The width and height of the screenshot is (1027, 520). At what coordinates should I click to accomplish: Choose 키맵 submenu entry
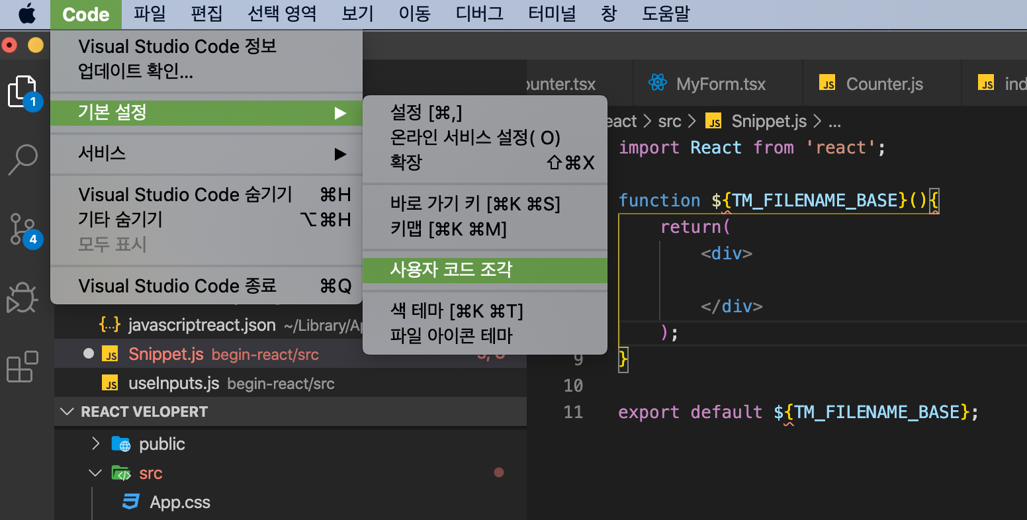pos(485,229)
